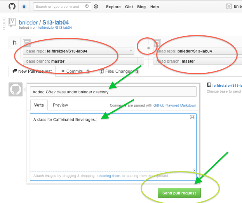This screenshot has width=242, height=203.
Task: Click the user avatar near bnie username
Action: point(229,7)
